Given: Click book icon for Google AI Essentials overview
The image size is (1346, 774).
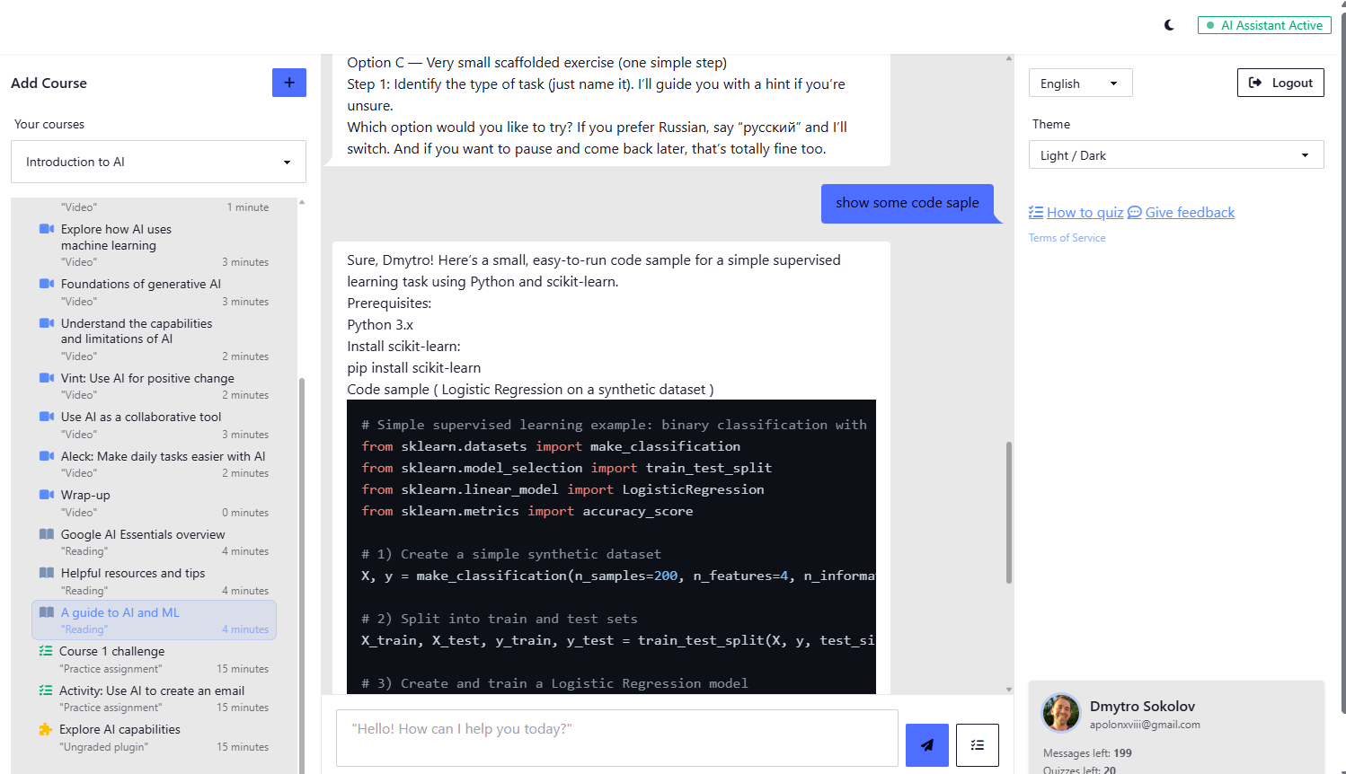Looking at the screenshot, I should [47, 534].
